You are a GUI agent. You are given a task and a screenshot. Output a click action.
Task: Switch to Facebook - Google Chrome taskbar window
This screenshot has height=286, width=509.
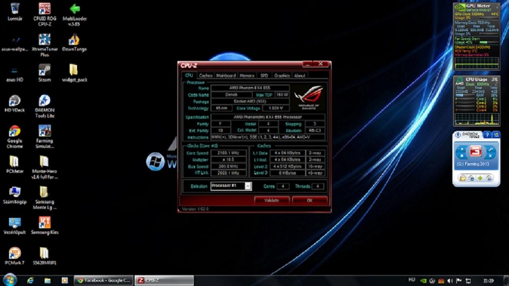pos(103,280)
